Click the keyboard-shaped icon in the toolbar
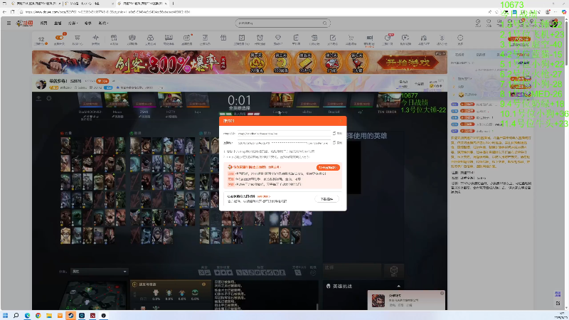Screen dimensions: 569x320 tap(169, 39)
